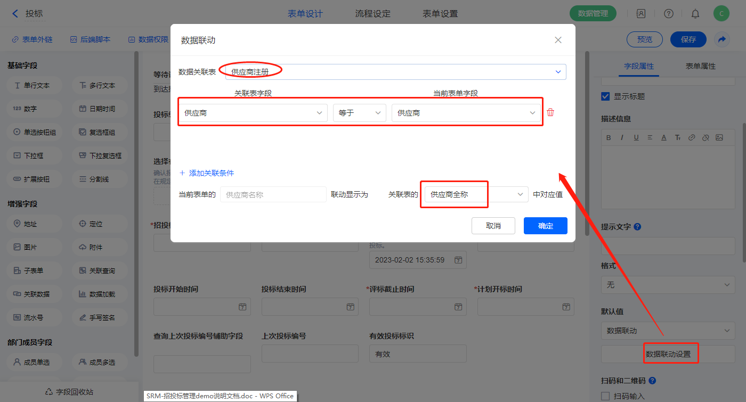Switch to the 流程设定 tab
This screenshot has width=746, height=402.
point(372,14)
